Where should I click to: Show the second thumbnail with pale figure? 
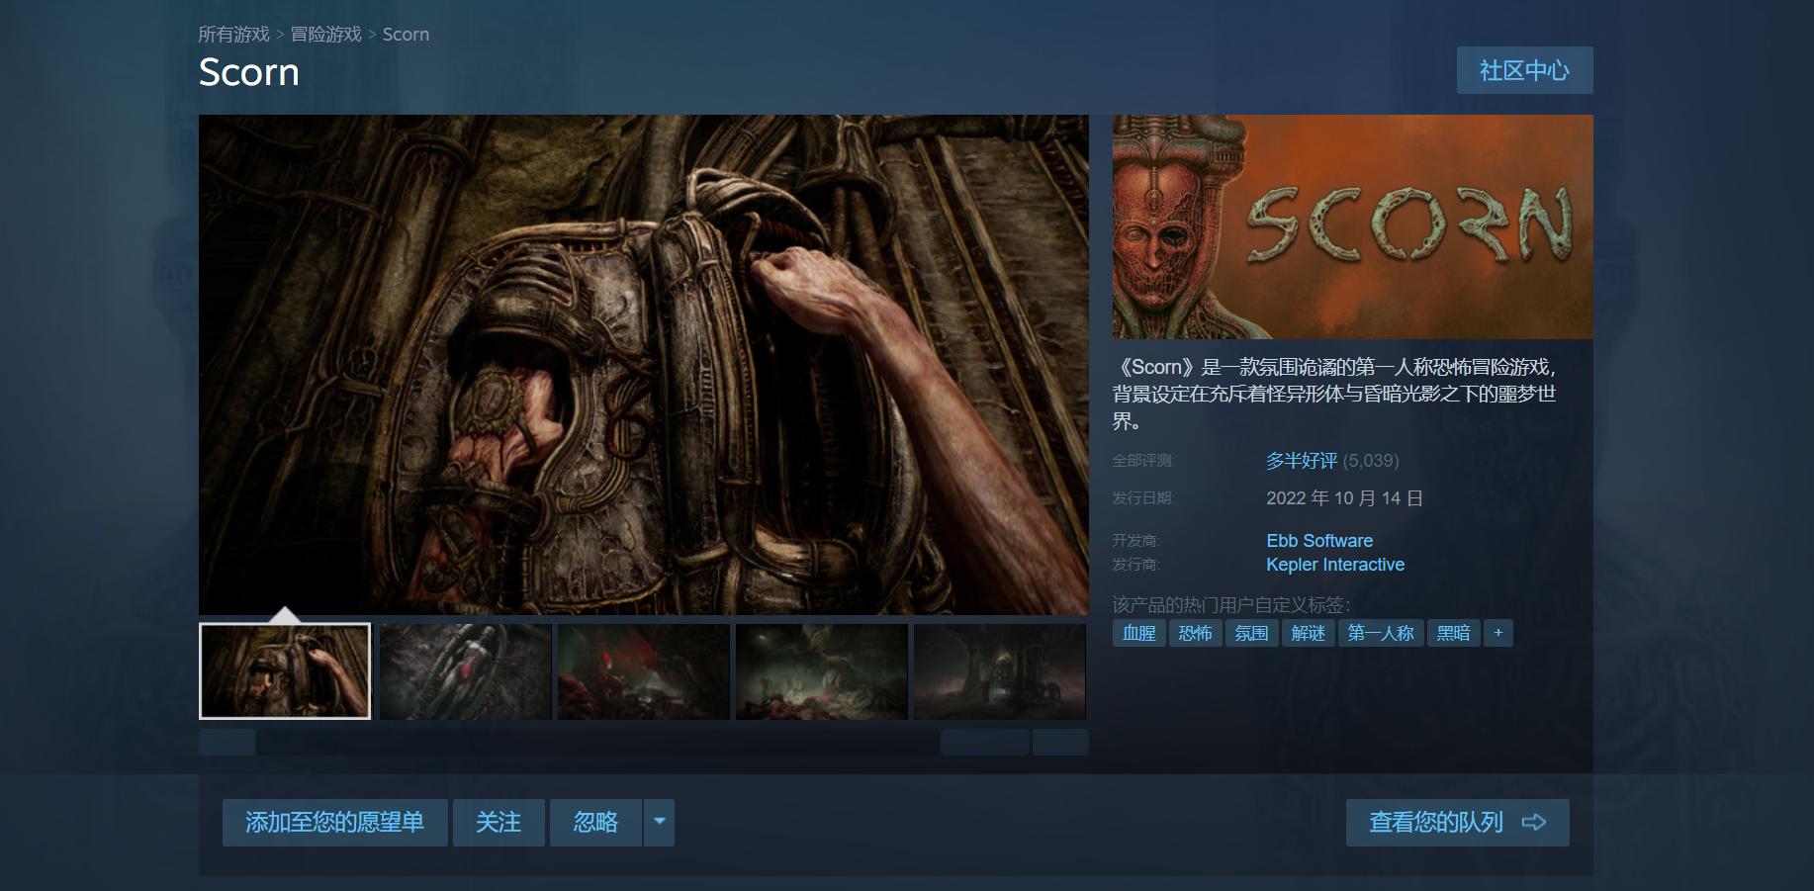pyautogui.click(x=465, y=670)
